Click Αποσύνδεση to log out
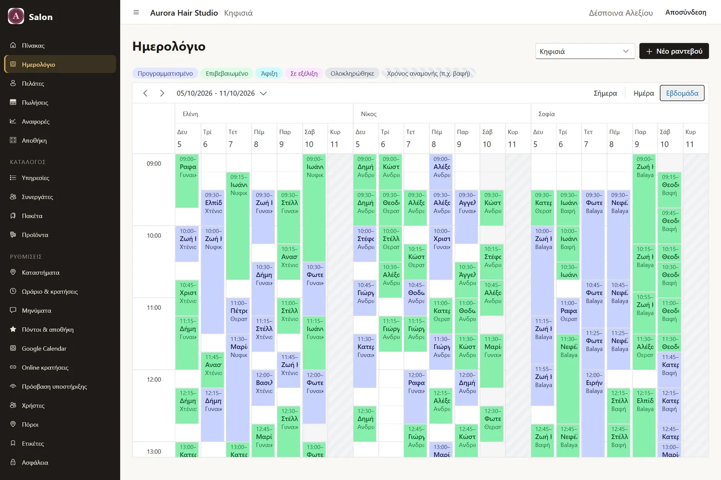The width and height of the screenshot is (721, 480). click(685, 12)
